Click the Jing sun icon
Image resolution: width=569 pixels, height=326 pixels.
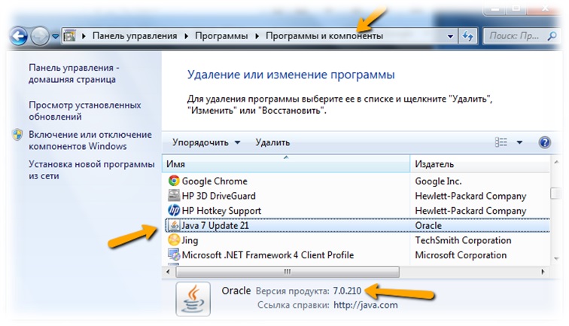coord(174,240)
